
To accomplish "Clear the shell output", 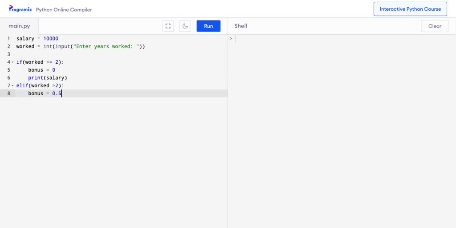I will (435, 26).
